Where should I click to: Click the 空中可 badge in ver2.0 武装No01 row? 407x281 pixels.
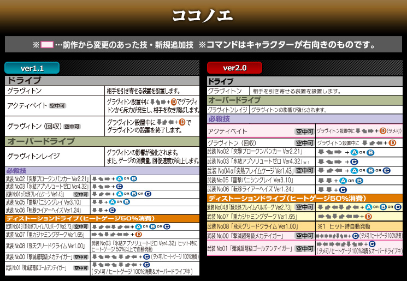point(304,249)
